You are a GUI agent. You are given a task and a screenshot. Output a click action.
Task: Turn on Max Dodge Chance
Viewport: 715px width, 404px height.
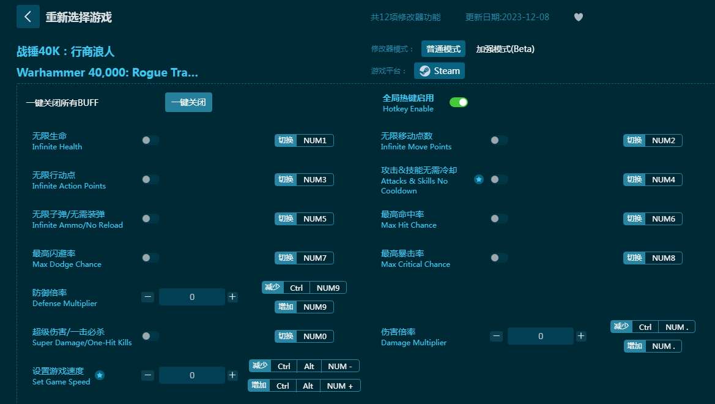click(x=150, y=258)
